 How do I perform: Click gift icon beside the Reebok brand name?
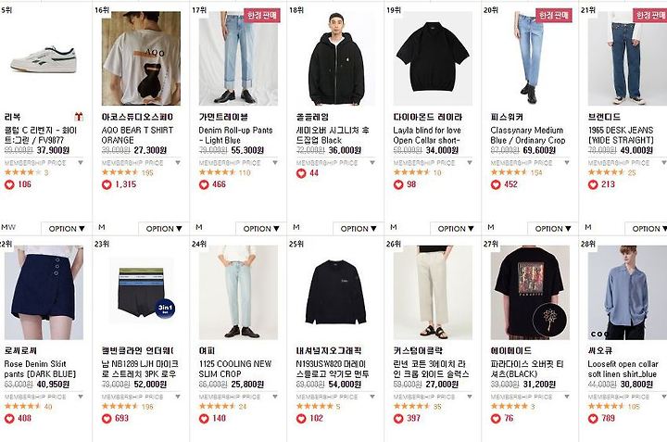tap(78, 116)
